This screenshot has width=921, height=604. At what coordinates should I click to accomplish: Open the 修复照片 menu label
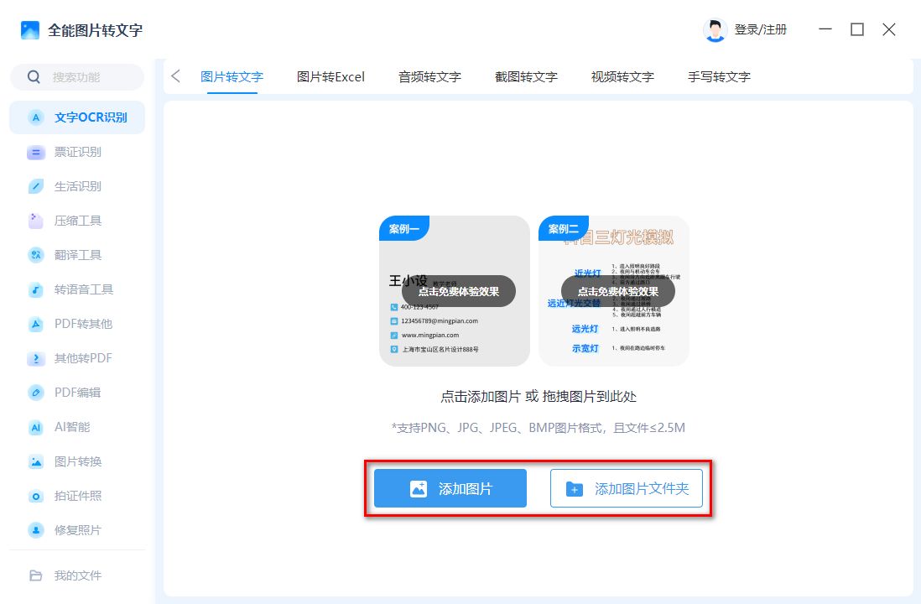[78, 530]
